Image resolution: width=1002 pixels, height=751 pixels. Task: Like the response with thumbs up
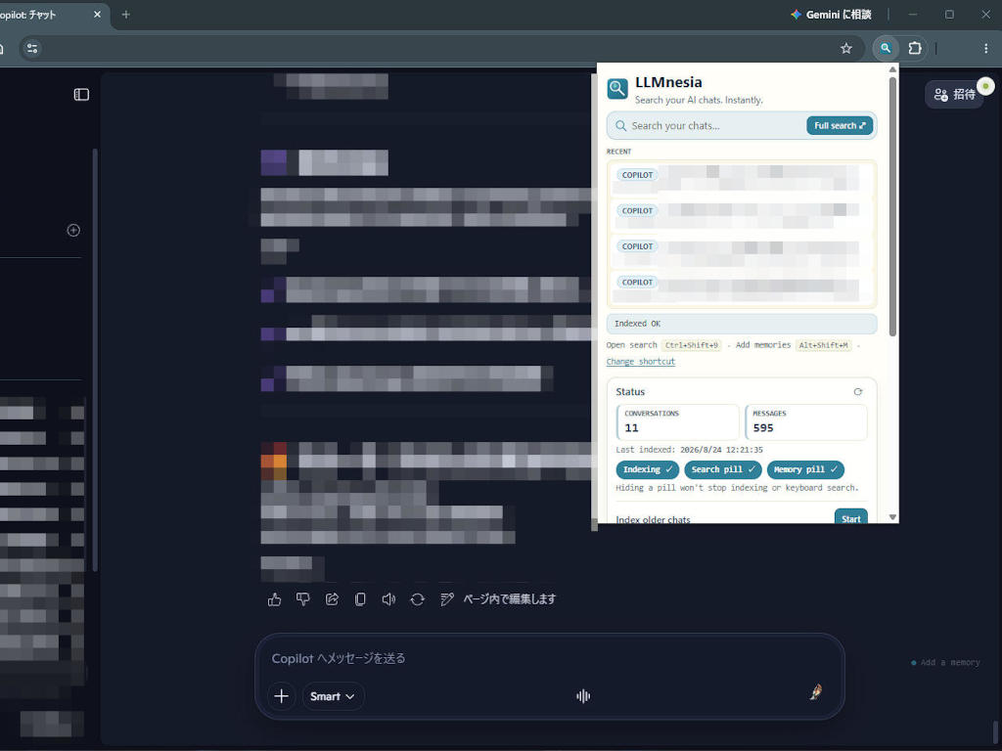point(274,599)
